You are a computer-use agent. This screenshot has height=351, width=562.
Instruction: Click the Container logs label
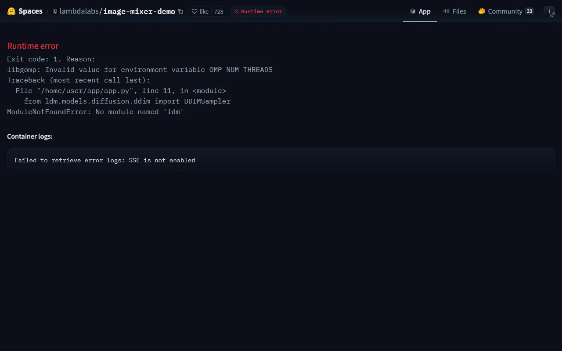coord(30,136)
